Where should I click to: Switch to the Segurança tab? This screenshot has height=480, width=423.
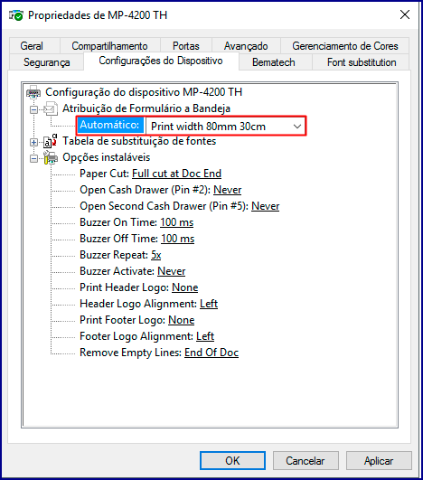pyautogui.click(x=46, y=62)
